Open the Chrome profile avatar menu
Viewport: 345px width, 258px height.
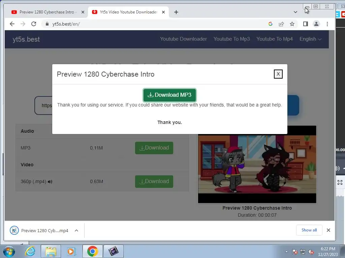316,24
